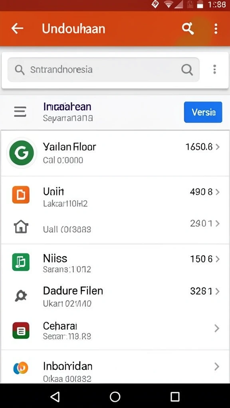Click the blue Versia button

click(x=203, y=112)
